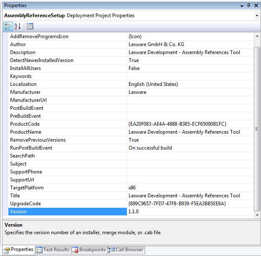Select the Title property name

point(68,196)
